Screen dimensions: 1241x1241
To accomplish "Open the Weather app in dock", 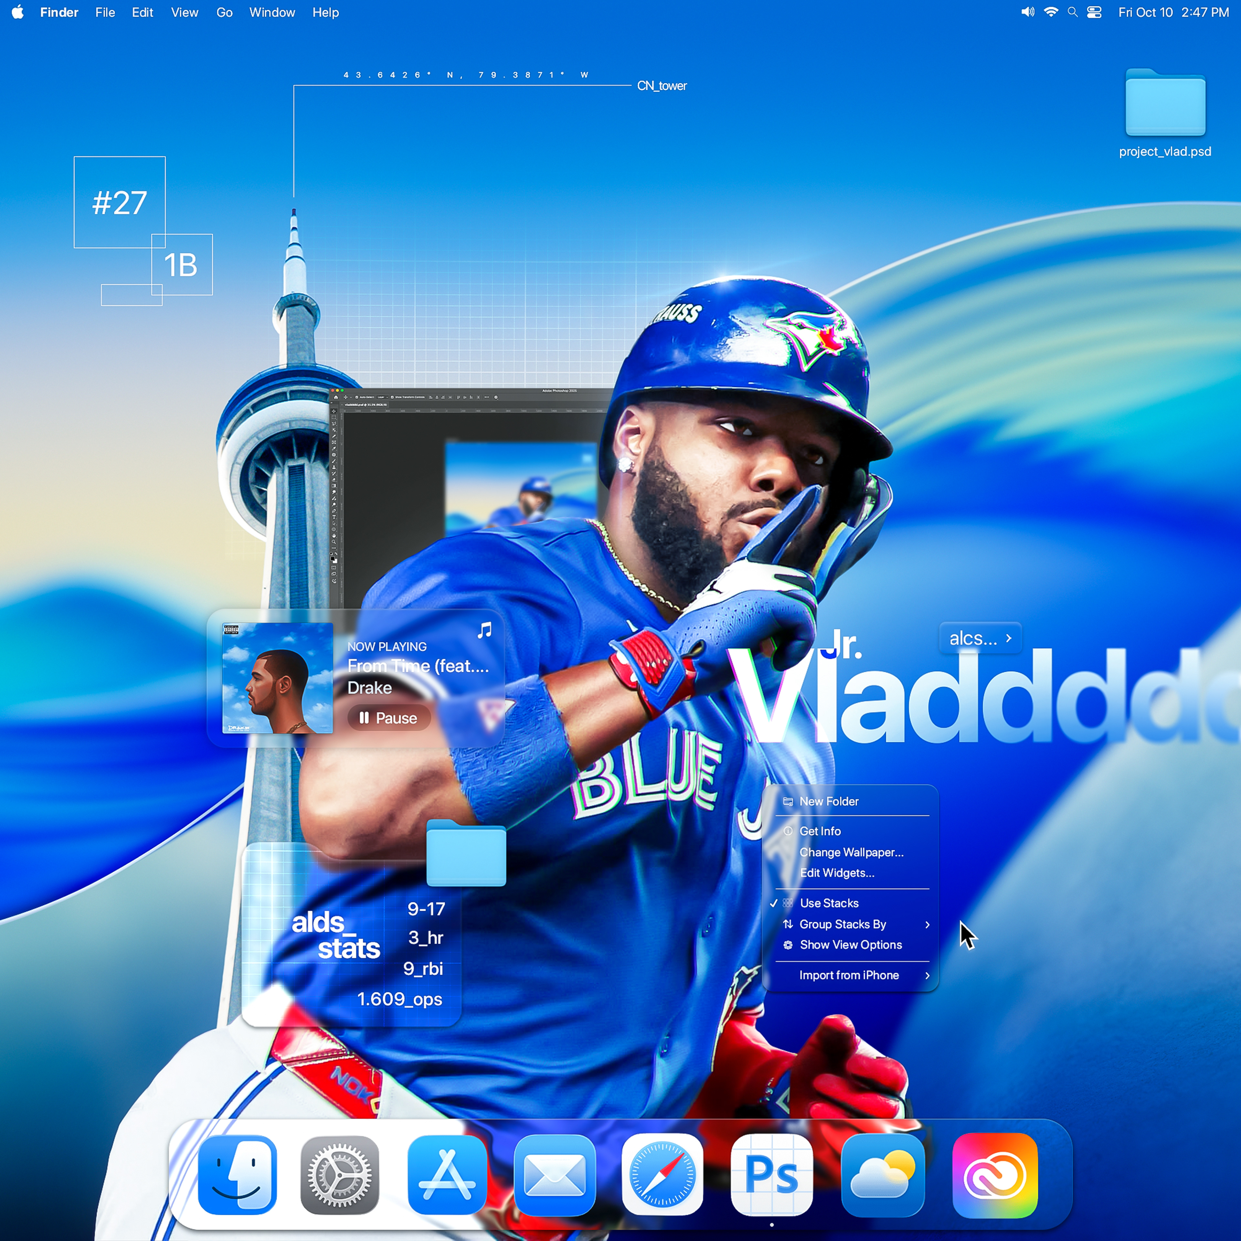I will 883,1175.
